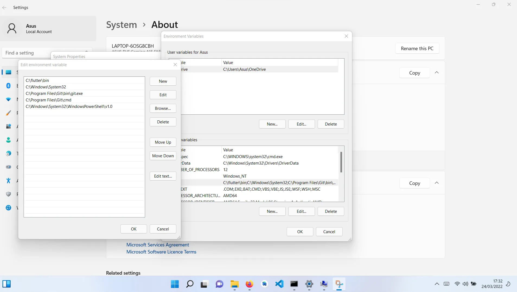Select the Personalisation paintbrush sidebar icon

point(8,113)
